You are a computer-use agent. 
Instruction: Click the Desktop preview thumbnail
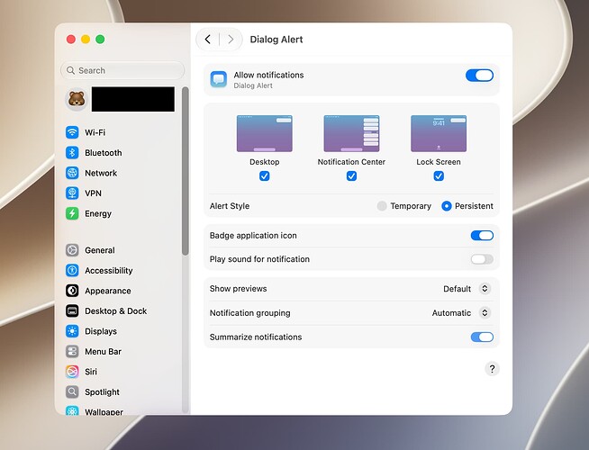(265, 133)
